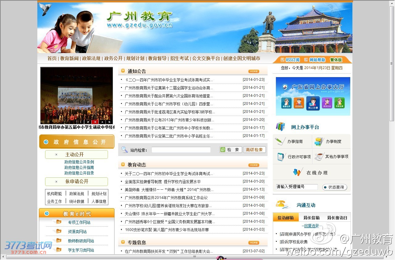Open the 办事指南 pencil icon

280,142
